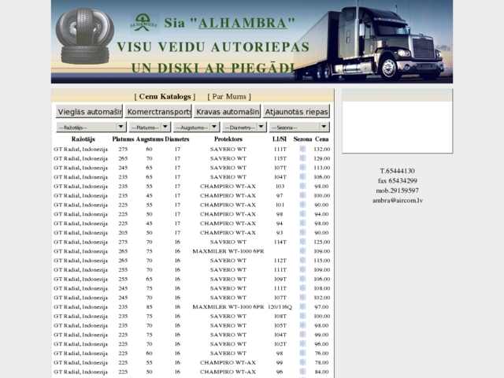Image resolution: width=504 pixels, height=378 pixels.
Task: Click the truck image in the header banner
Action: pyautogui.click(x=369, y=42)
